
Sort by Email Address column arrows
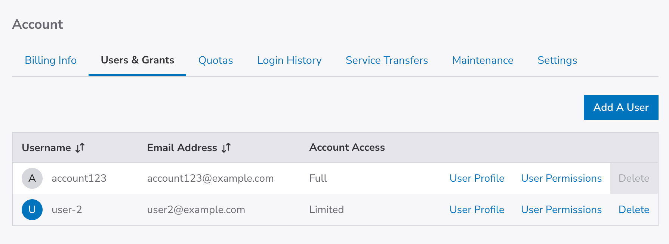click(226, 148)
